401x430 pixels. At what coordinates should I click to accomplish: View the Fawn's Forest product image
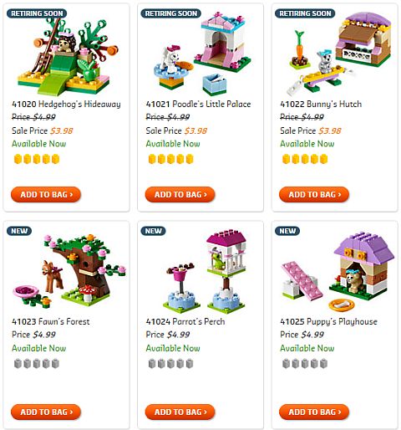69,271
